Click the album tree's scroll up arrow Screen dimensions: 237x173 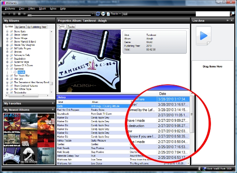(51, 32)
